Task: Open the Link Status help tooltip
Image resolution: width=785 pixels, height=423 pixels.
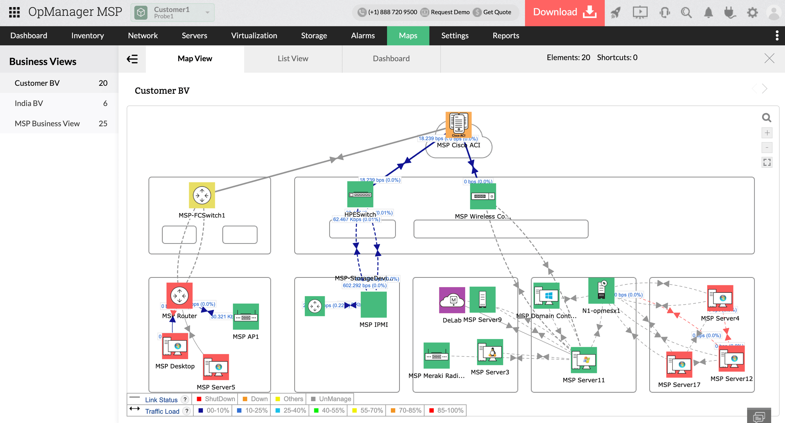Action: (x=185, y=399)
